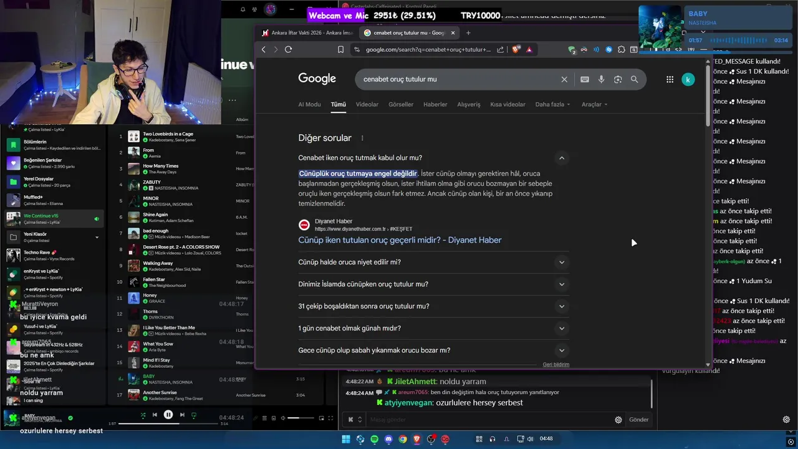
Task: Open 'Beğenilen Şarkılar' playlist in Spotify
Action: point(53,163)
